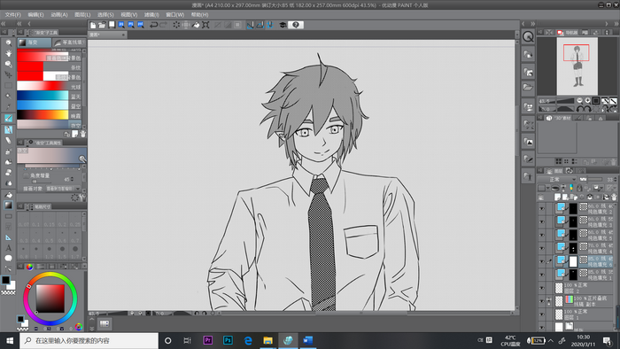
Task: Hide the 图层 2 layer
Action: pyautogui.click(x=542, y=288)
